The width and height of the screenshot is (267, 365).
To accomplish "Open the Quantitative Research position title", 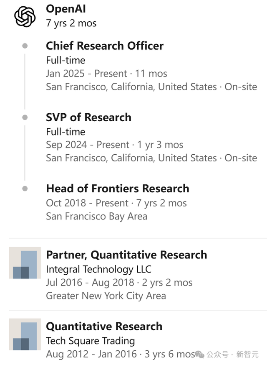I will click(104, 326).
